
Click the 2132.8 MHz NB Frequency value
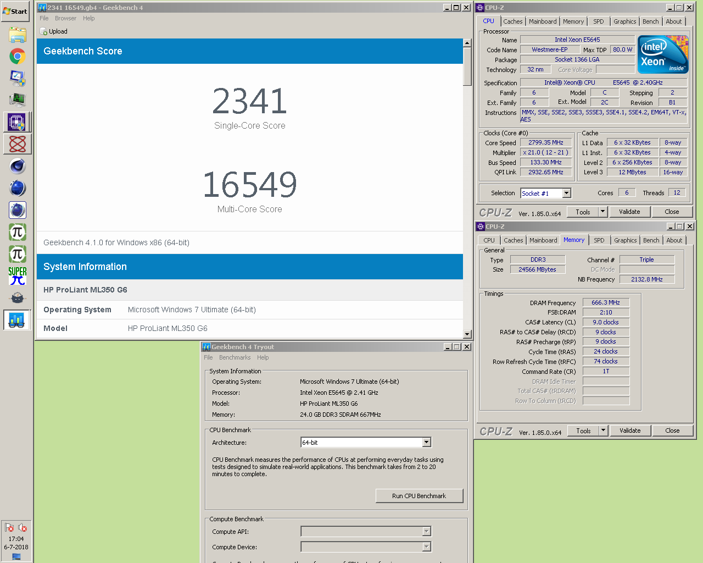point(646,279)
